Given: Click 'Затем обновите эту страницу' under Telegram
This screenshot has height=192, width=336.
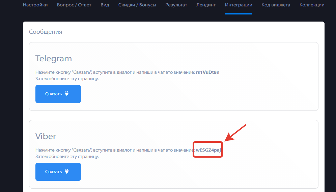Looking at the screenshot, I should [x=67, y=79].
